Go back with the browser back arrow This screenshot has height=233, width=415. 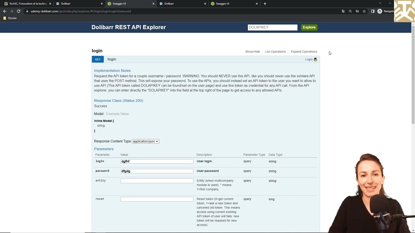pyautogui.click(x=5, y=11)
